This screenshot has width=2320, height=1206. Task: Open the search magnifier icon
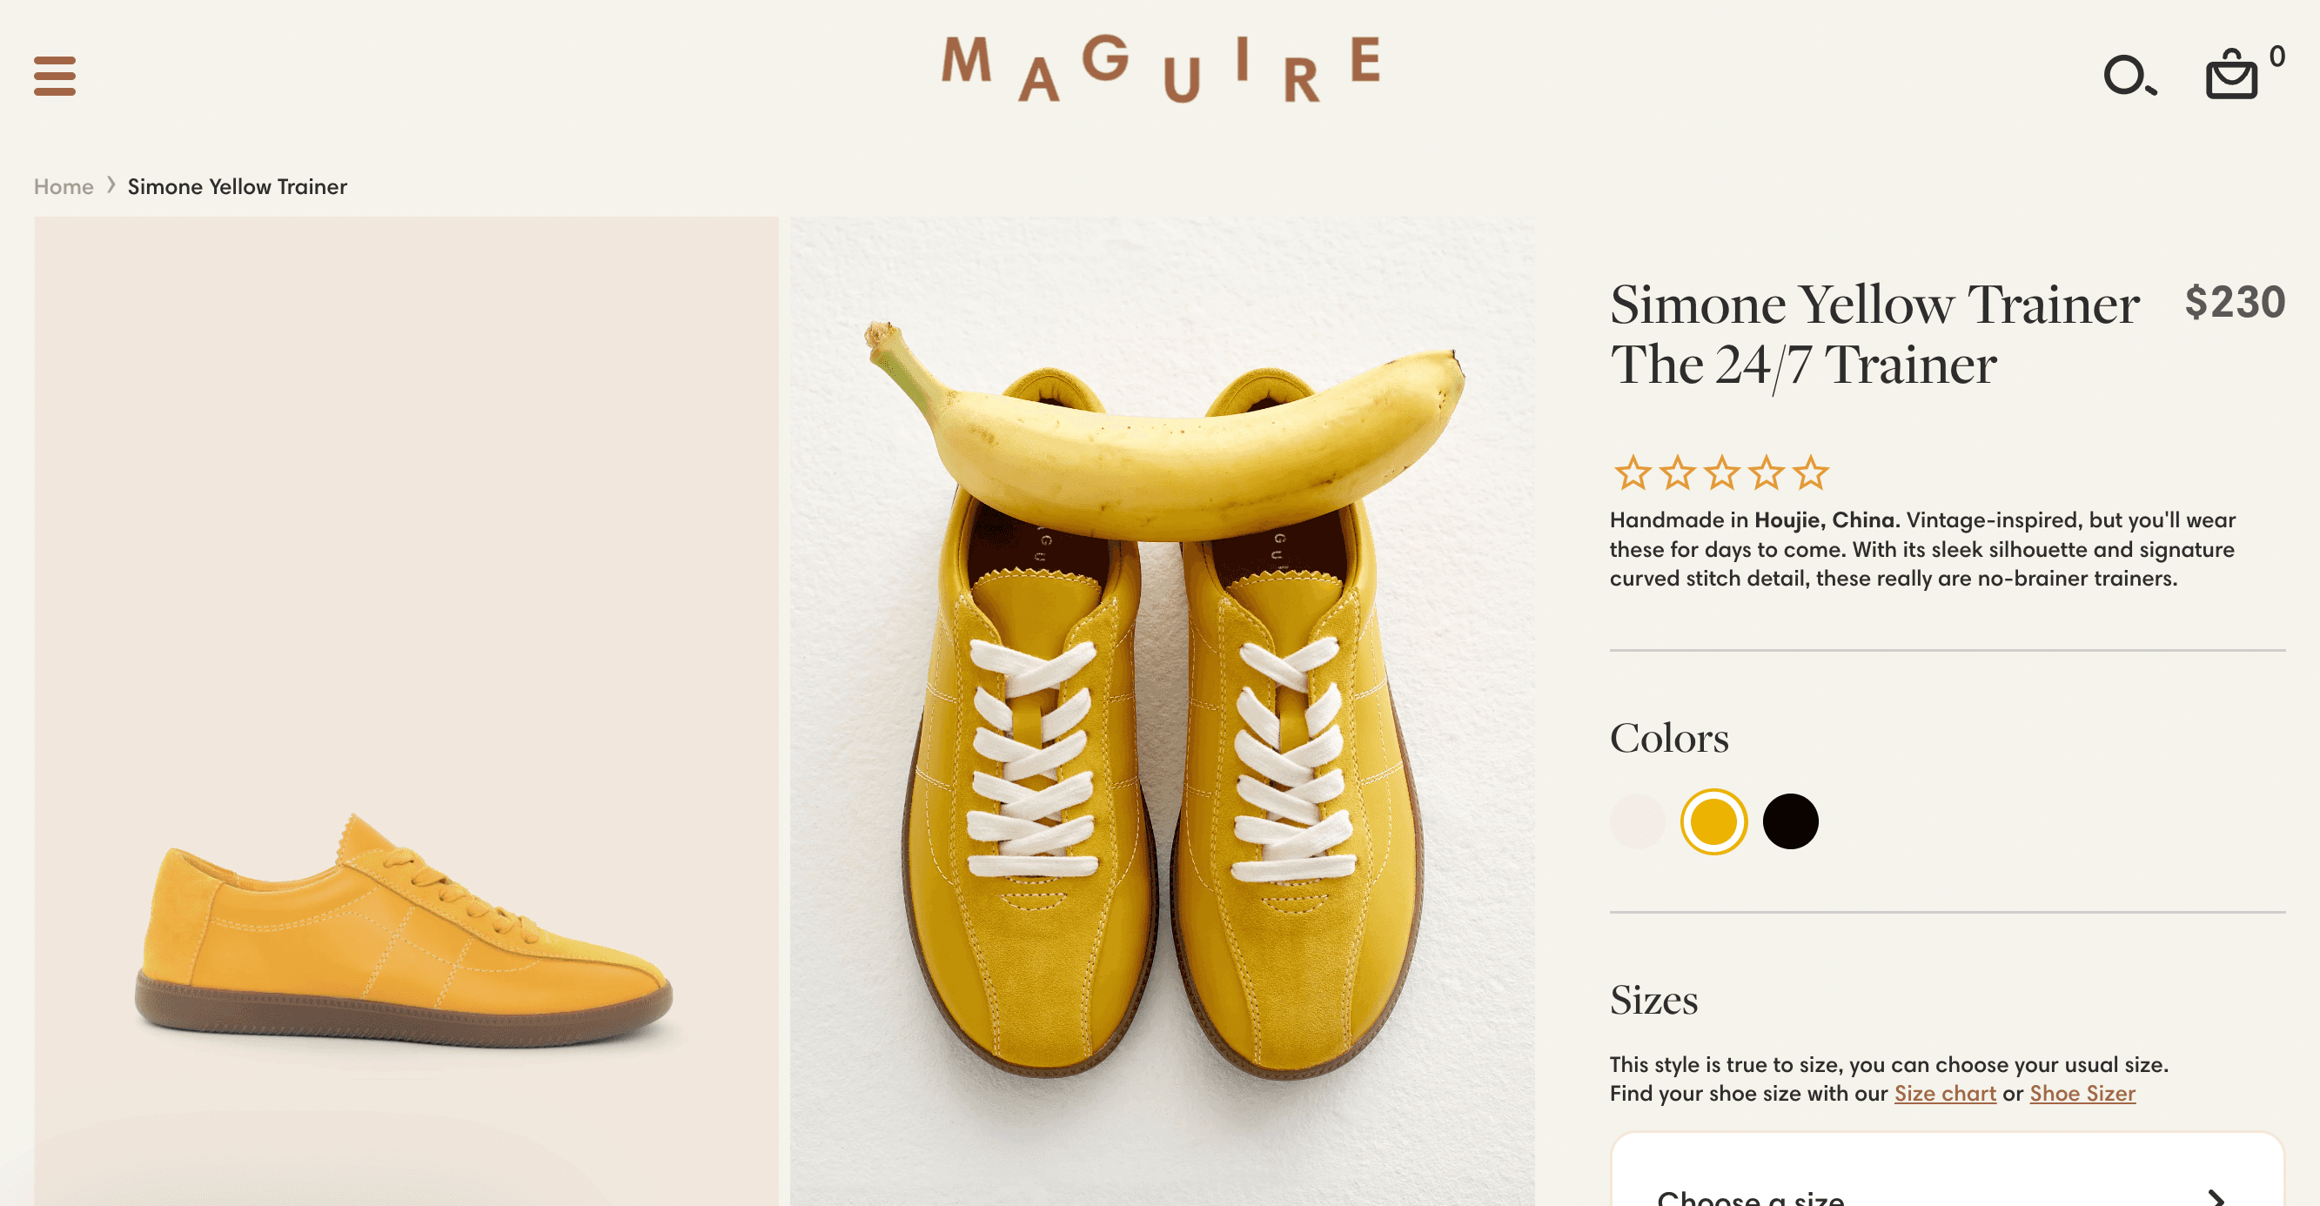(x=2130, y=76)
